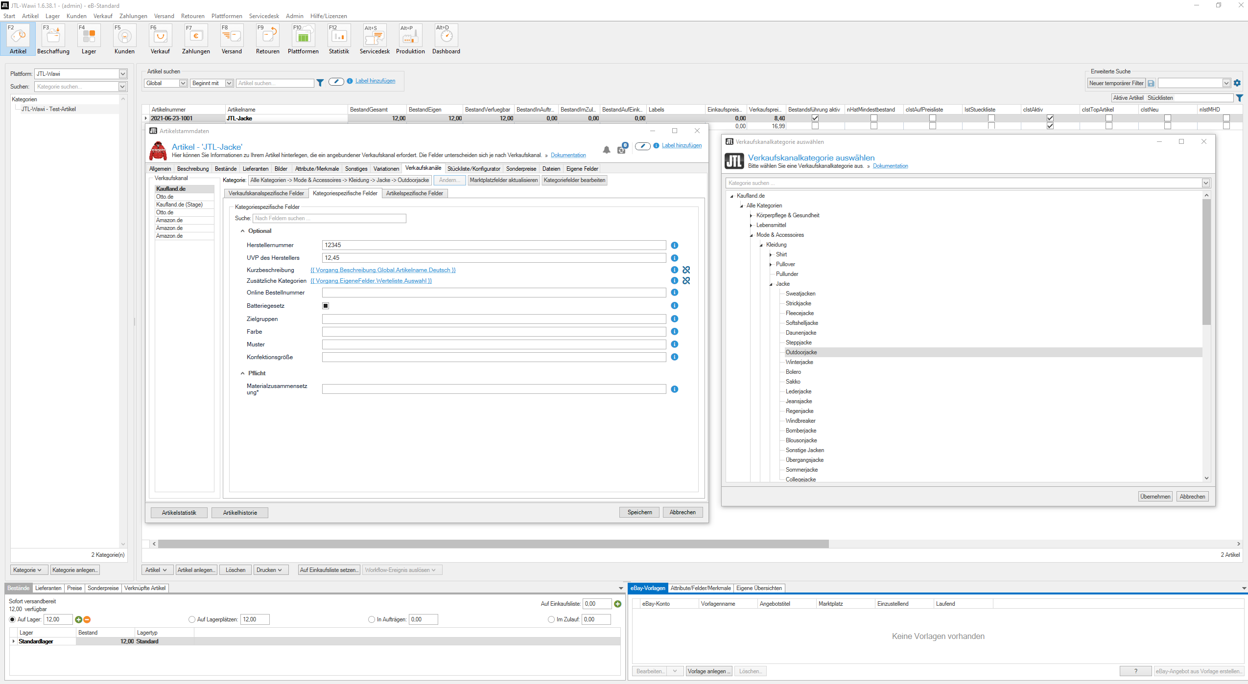Open the Plattform JTL-Wawi dropdown
Screen dimensions: 1248x684
pyautogui.click(x=123, y=74)
